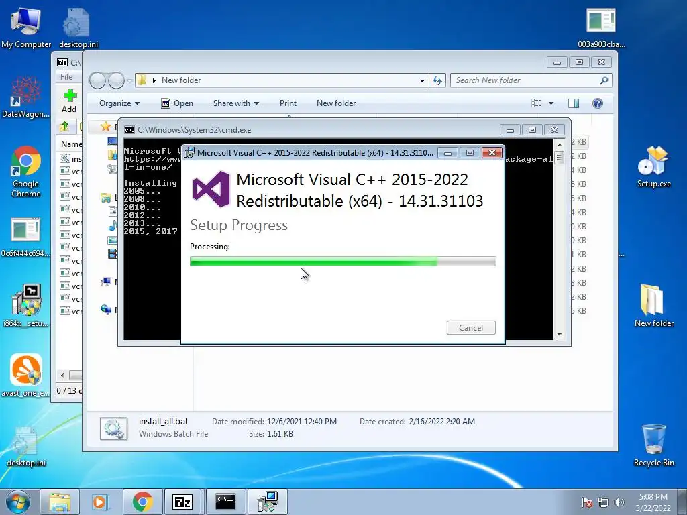Image resolution: width=687 pixels, height=515 pixels.
Task: Select the 003a903cba desktop file
Action: point(601,28)
